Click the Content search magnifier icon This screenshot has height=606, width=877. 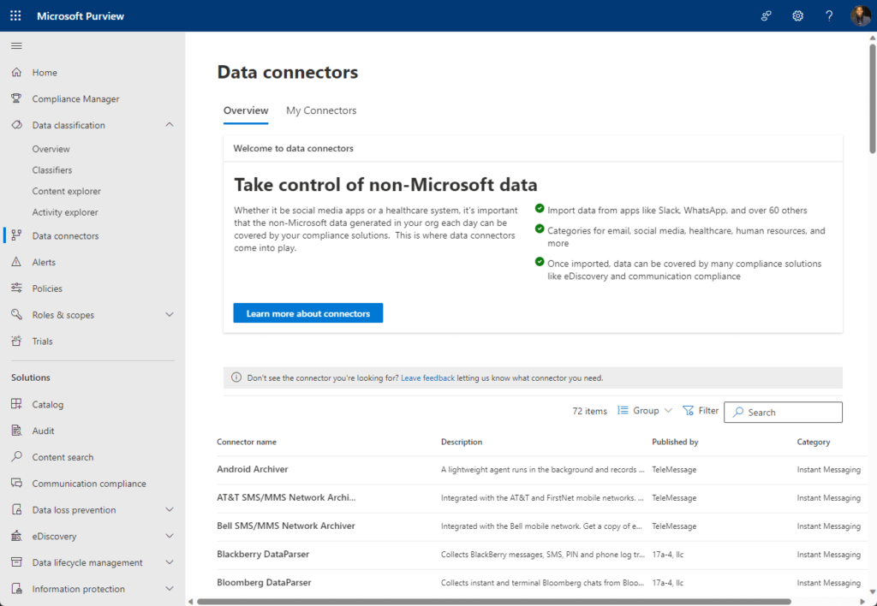point(17,456)
